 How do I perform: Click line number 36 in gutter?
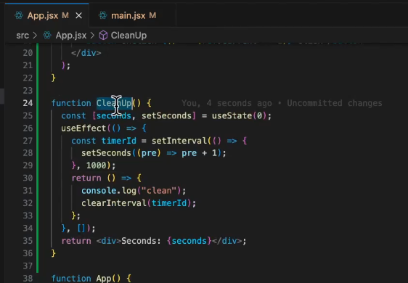(28, 253)
